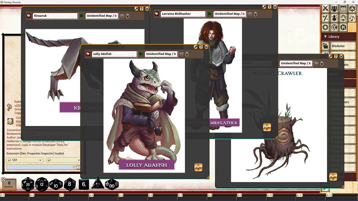Viewport: 358px width, 201px height.
Task: Roll the black d100 die
Action: point(112,184)
